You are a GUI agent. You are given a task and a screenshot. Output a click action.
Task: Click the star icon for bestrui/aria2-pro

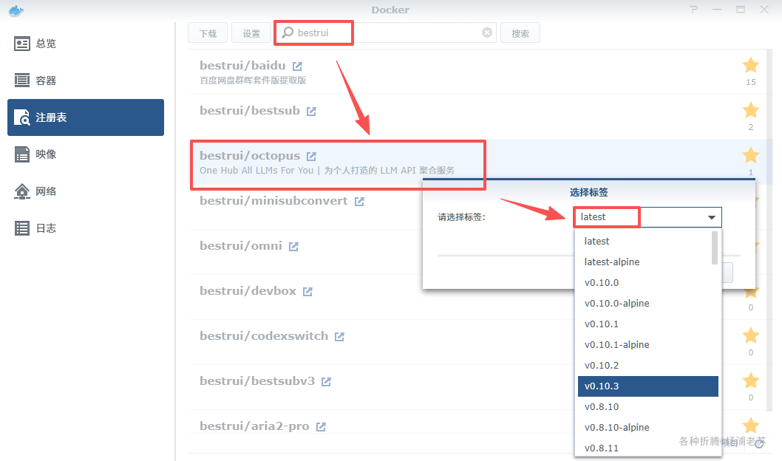click(750, 426)
